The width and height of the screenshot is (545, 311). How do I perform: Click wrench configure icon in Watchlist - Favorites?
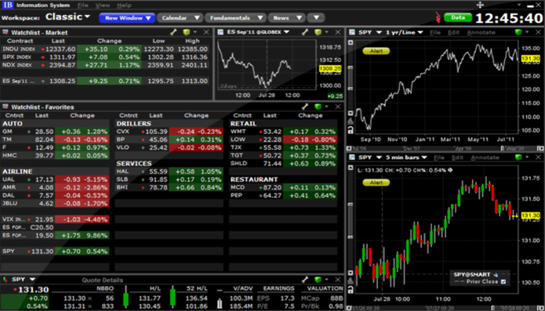click(305, 107)
